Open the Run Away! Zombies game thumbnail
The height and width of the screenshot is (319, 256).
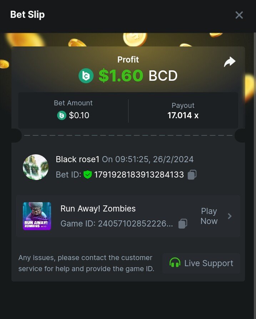(37, 216)
